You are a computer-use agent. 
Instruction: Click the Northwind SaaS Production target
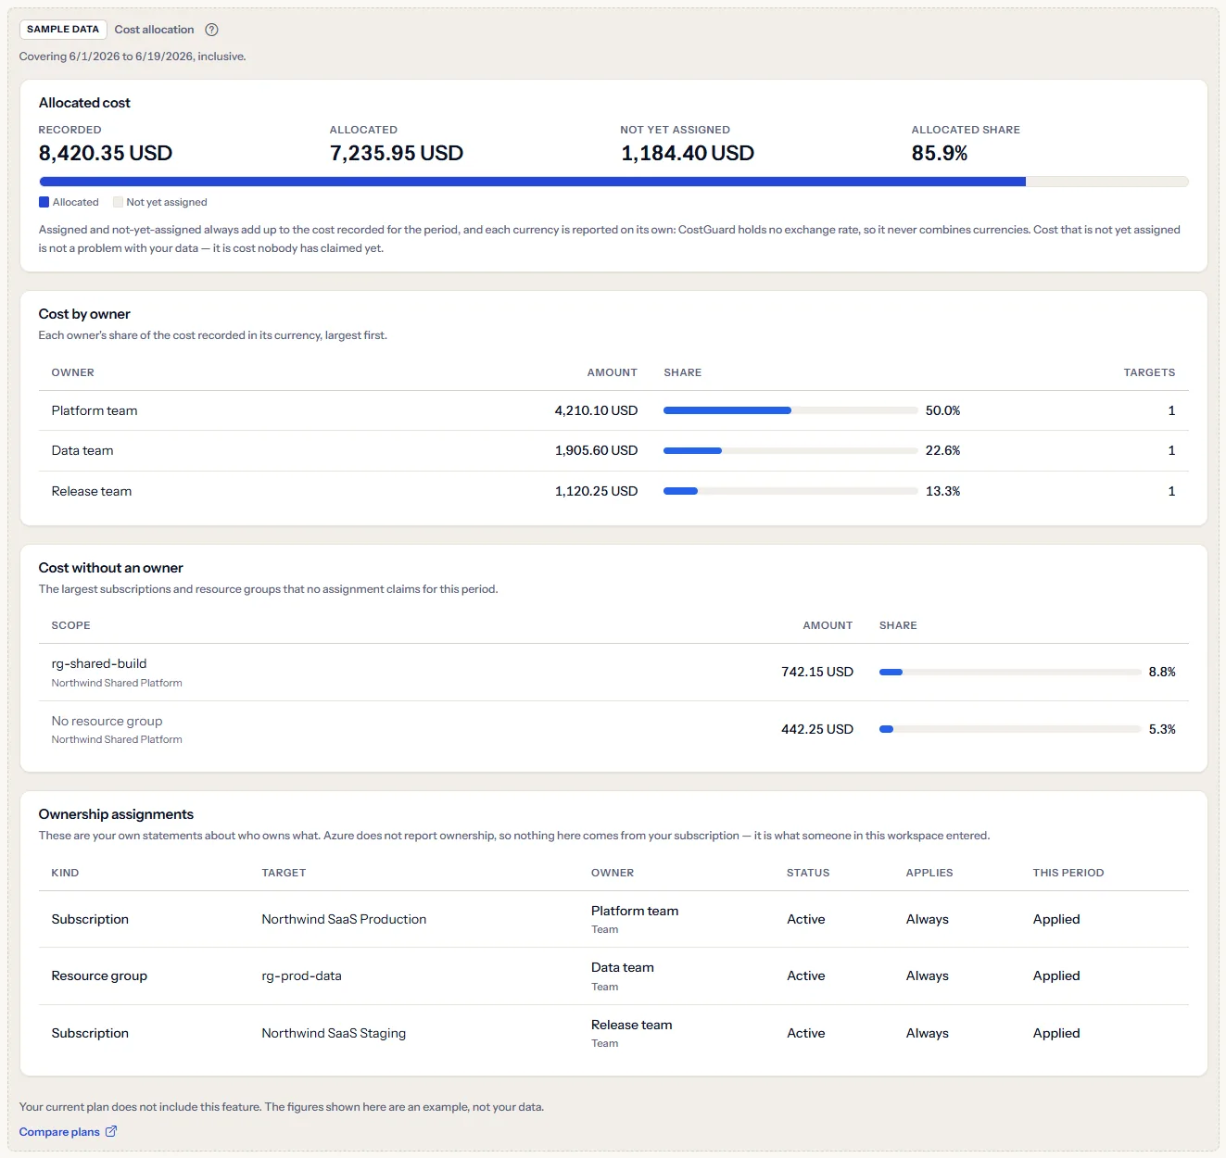pos(344,919)
